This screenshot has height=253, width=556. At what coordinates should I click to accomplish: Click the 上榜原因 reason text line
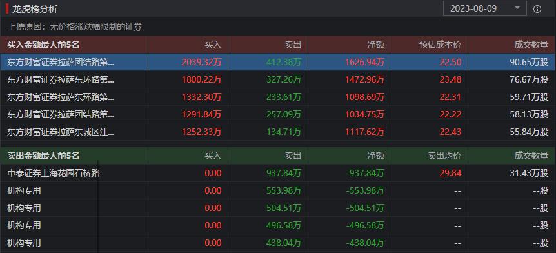75,26
